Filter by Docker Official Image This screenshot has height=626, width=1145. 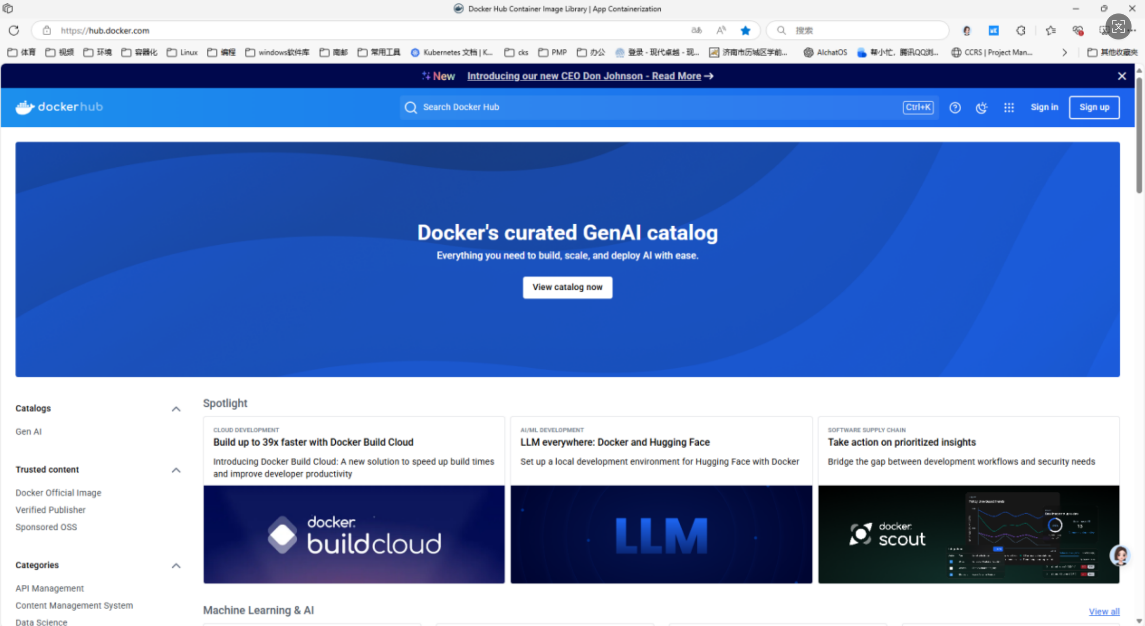58,493
